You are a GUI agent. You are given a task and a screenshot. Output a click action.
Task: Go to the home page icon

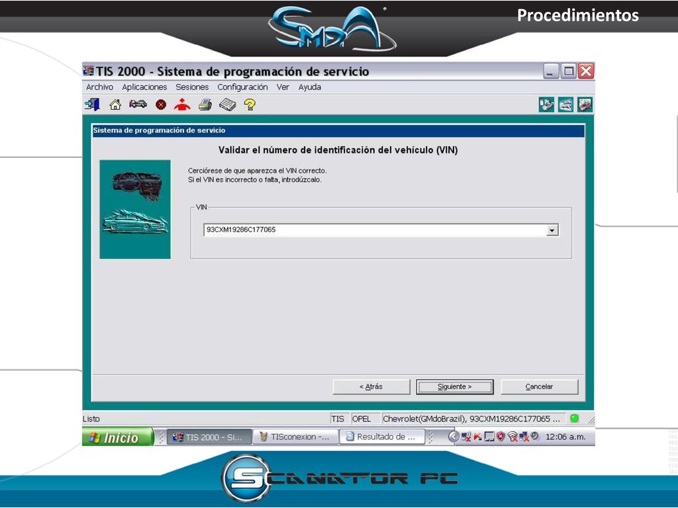115,105
